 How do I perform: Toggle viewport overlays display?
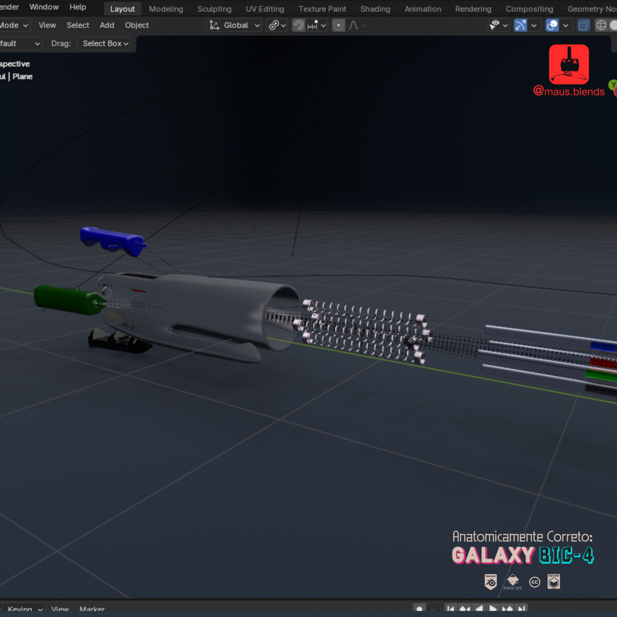coord(552,25)
